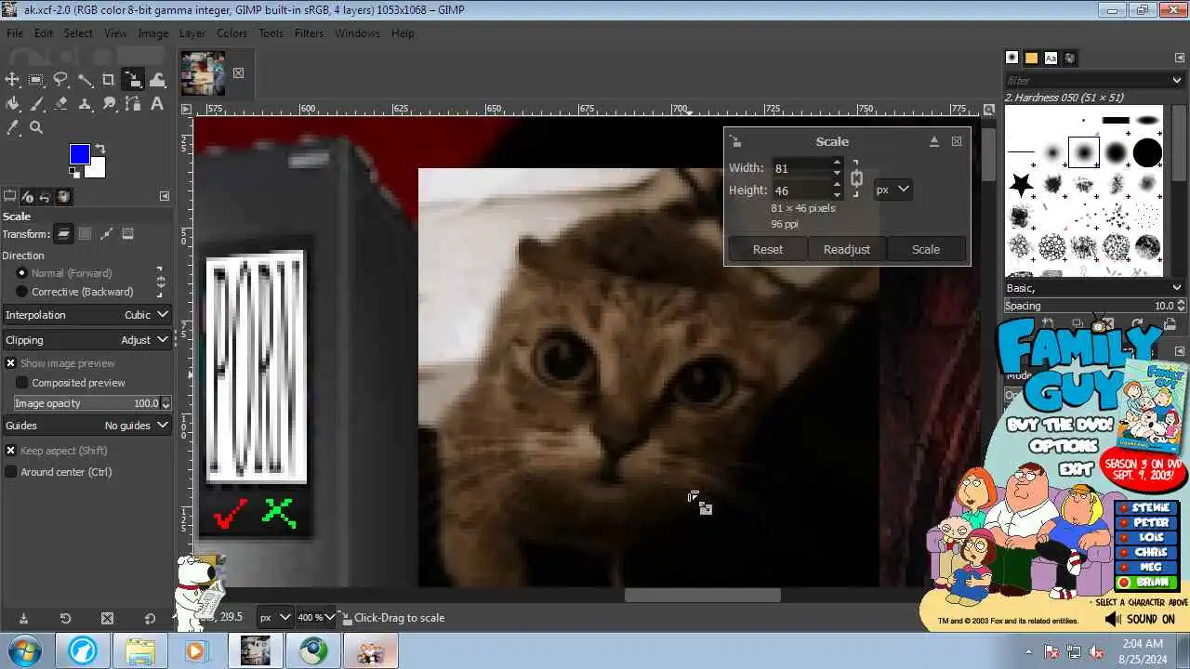This screenshot has width=1190, height=669.
Task: Click Readjust button in Scale dialog
Action: pos(847,249)
